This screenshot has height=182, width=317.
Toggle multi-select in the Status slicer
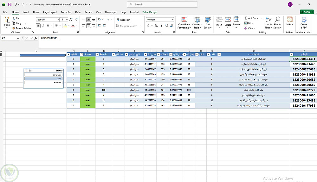[30, 70]
